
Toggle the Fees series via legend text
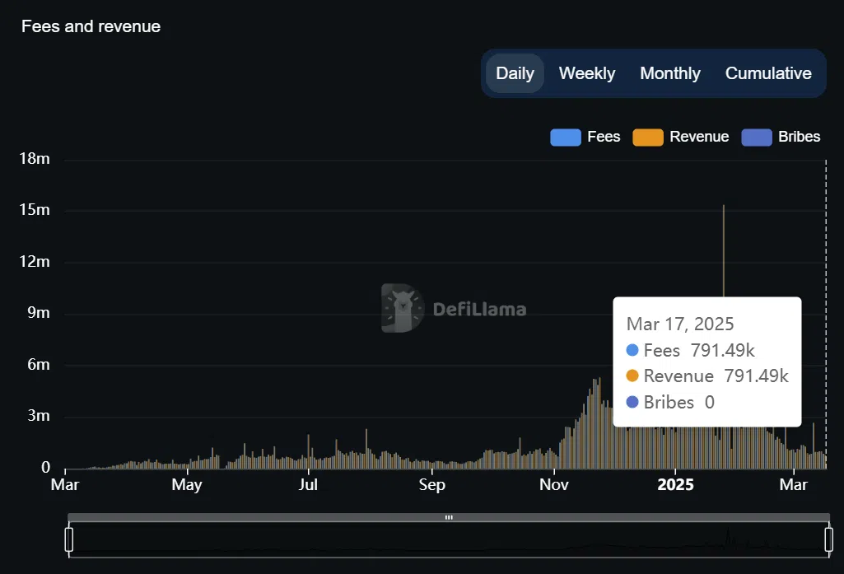pos(604,137)
